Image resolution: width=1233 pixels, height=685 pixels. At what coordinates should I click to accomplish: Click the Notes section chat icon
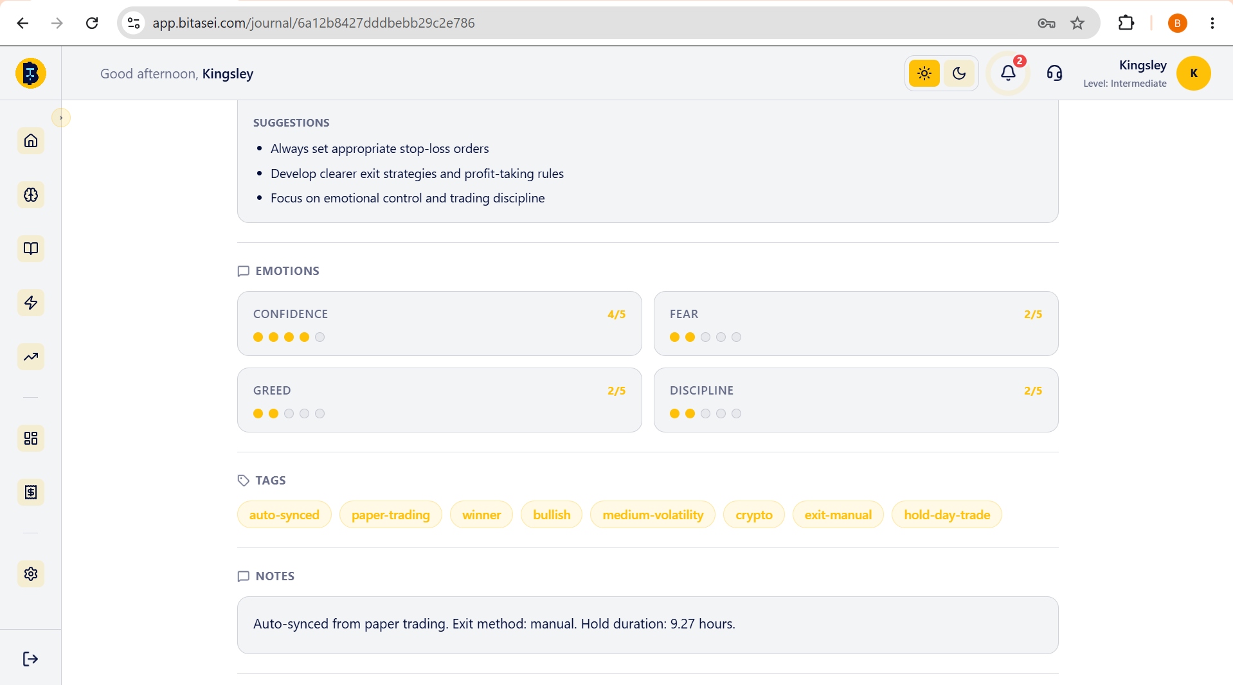[x=244, y=576]
